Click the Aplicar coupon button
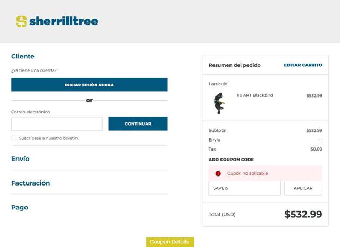 coord(303,188)
